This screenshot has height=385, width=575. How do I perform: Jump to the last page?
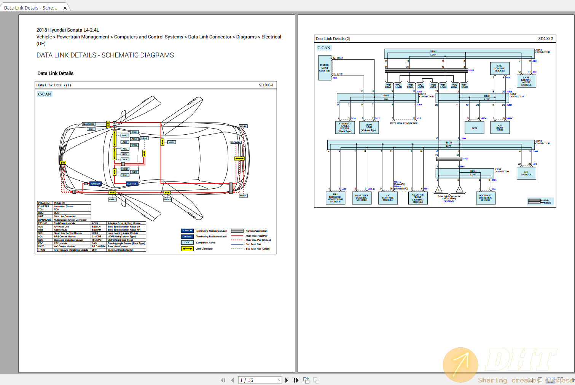tap(296, 380)
